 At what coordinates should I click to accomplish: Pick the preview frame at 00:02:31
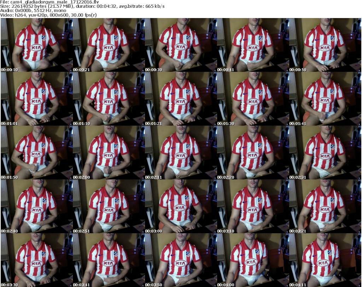point(325,153)
